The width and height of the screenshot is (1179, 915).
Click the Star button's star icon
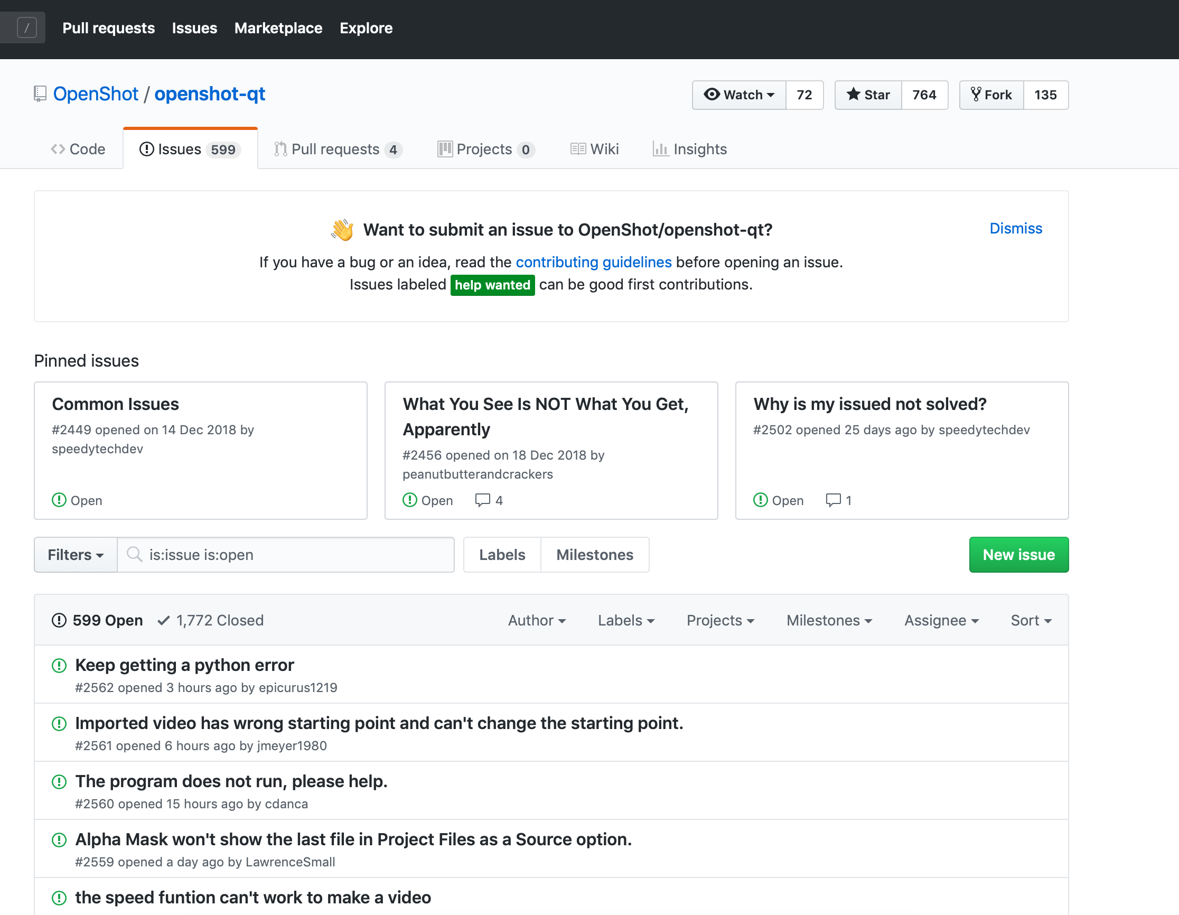853,95
